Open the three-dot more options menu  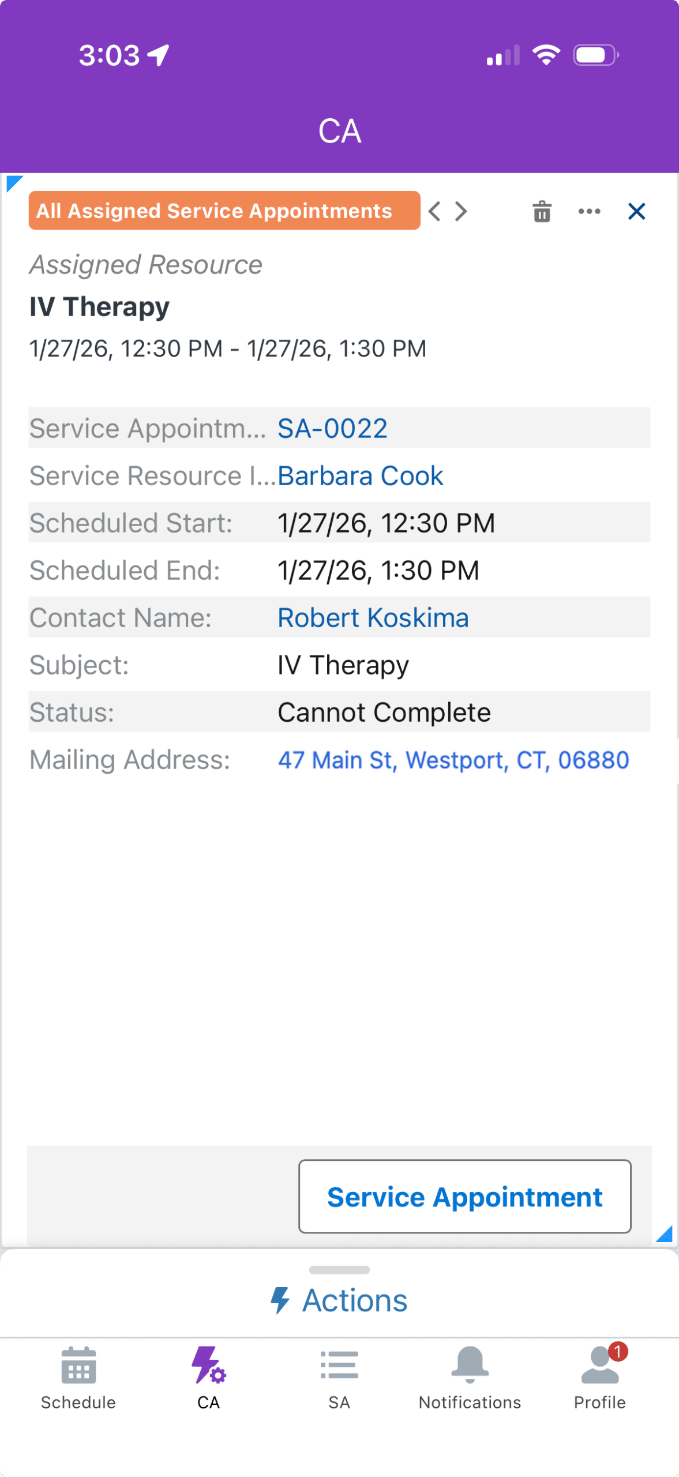point(589,212)
